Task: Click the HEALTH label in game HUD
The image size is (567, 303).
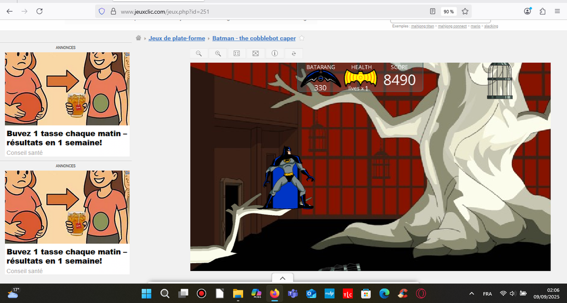Action: (361, 67)
